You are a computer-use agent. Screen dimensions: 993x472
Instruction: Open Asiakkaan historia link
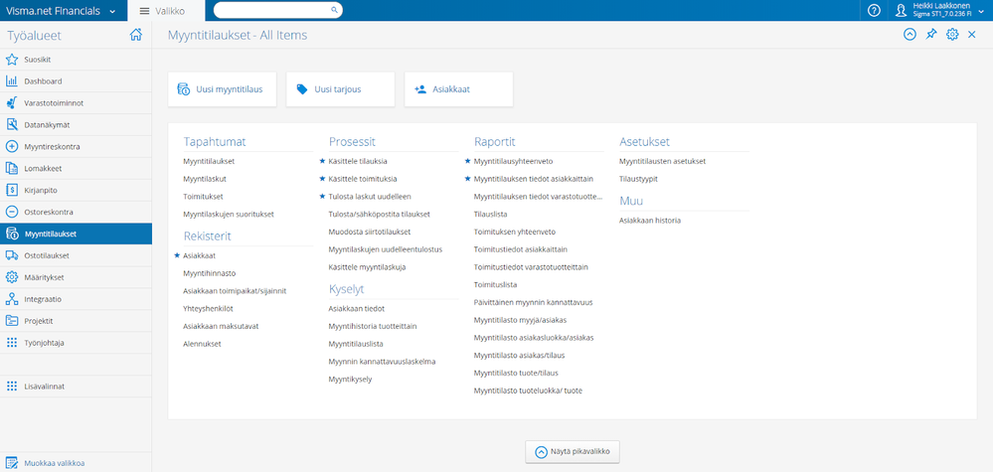tap(650, 221)
